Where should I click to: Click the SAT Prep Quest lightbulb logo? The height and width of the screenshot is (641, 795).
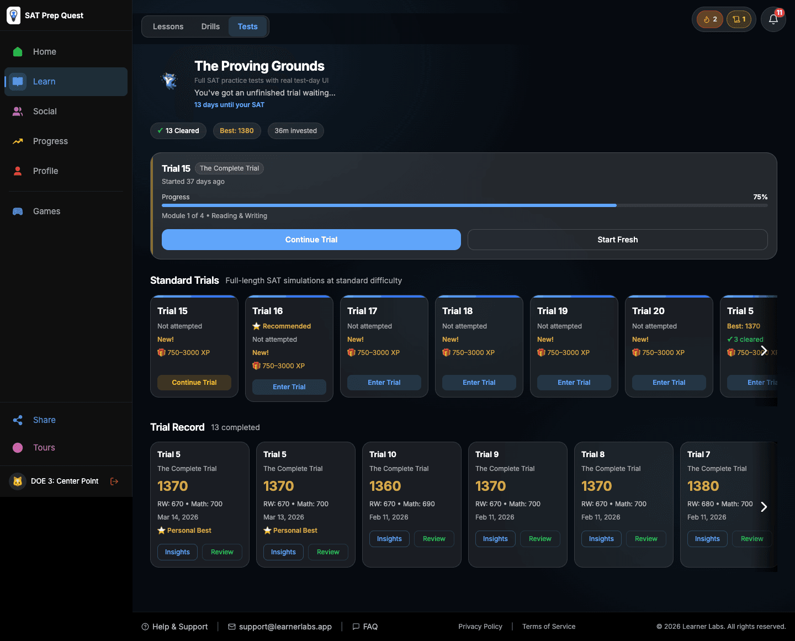pos(13,15)
